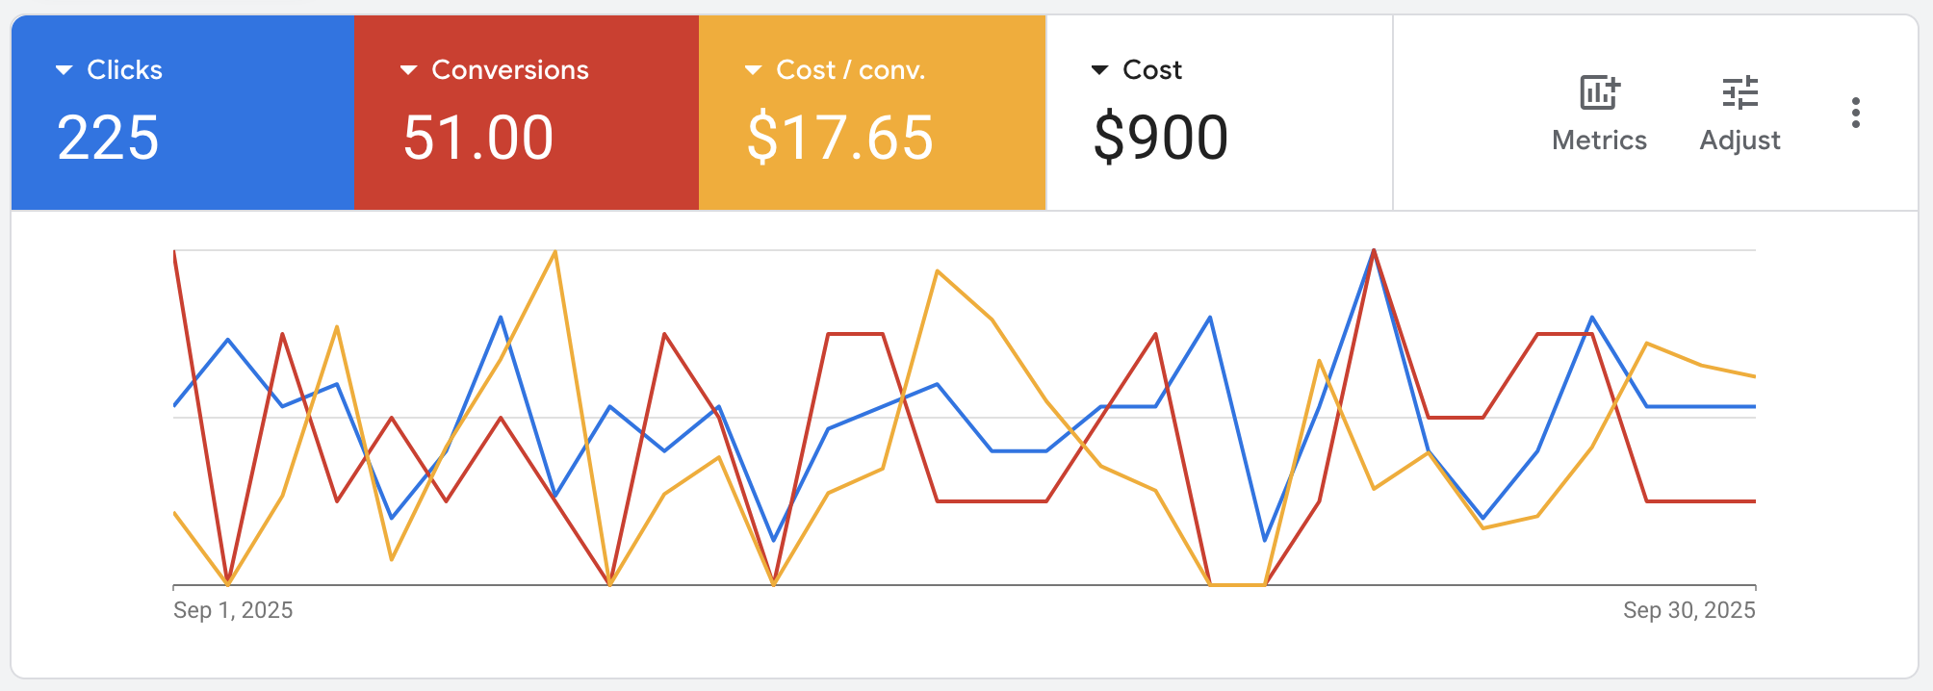
Task: Expand the Conversions metric dropdown arrow
Action: pos(409,70)
